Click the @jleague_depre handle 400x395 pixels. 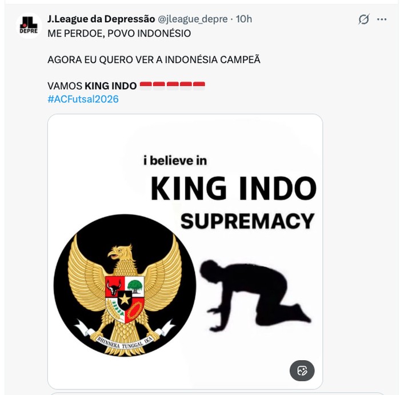[193, 19]
